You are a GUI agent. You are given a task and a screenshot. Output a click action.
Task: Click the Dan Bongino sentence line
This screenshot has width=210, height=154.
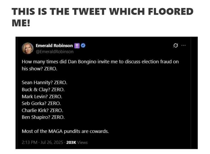point(100,62)
